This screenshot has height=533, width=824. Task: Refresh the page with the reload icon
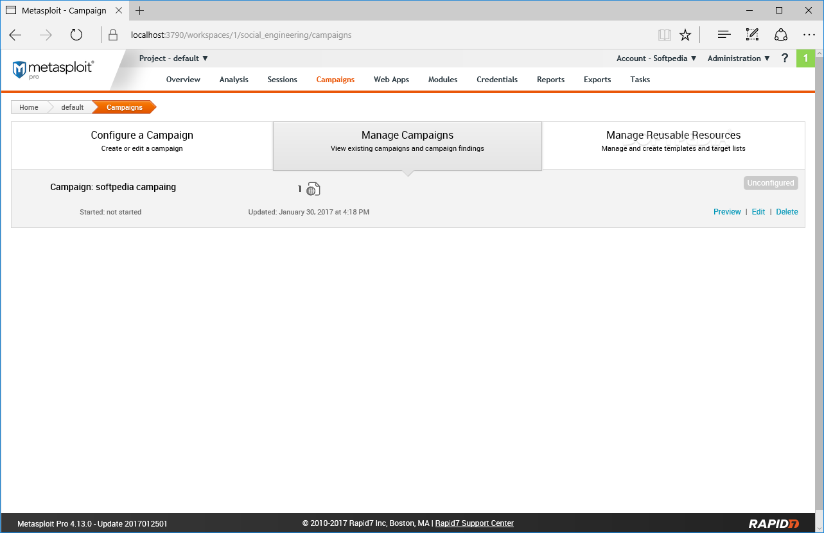(76, 35)
